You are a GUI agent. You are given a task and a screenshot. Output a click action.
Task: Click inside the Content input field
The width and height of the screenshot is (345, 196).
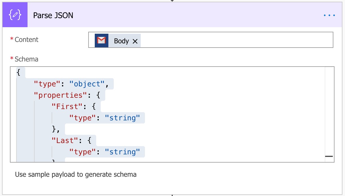coord(227,40)
